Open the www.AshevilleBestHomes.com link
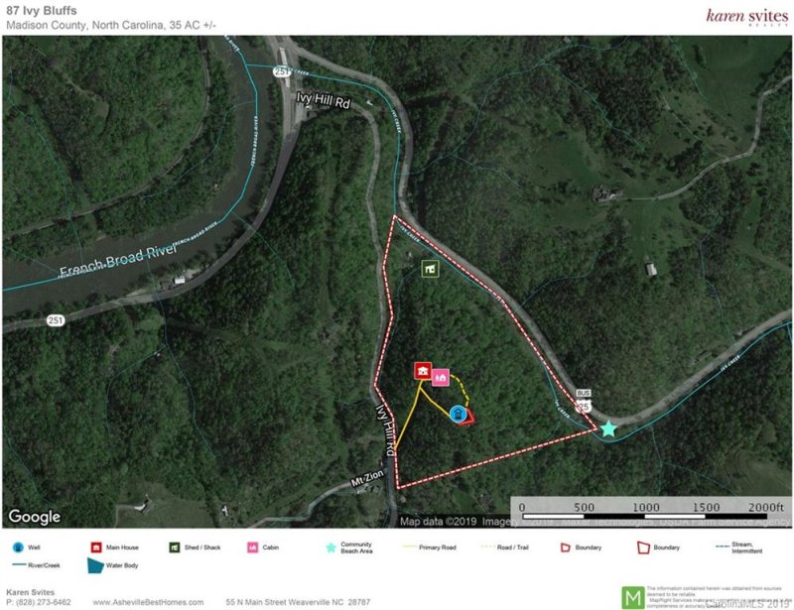 tap(148, 602)
